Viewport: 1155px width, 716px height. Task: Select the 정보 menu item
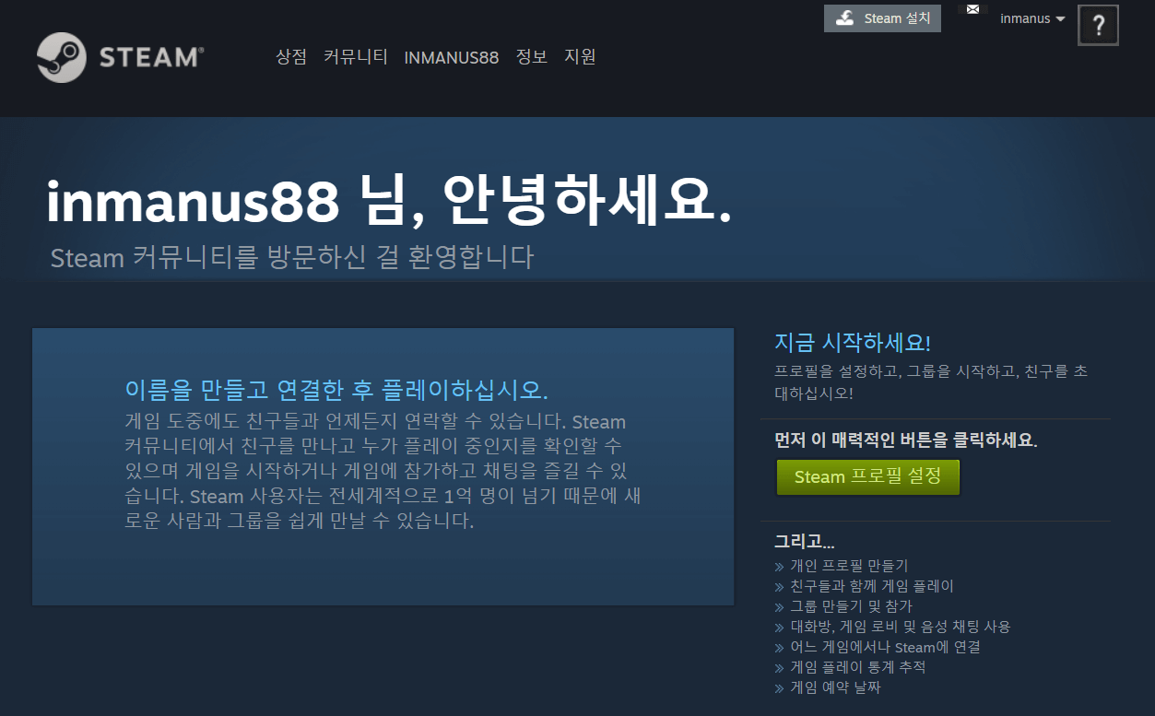point(531,57)
